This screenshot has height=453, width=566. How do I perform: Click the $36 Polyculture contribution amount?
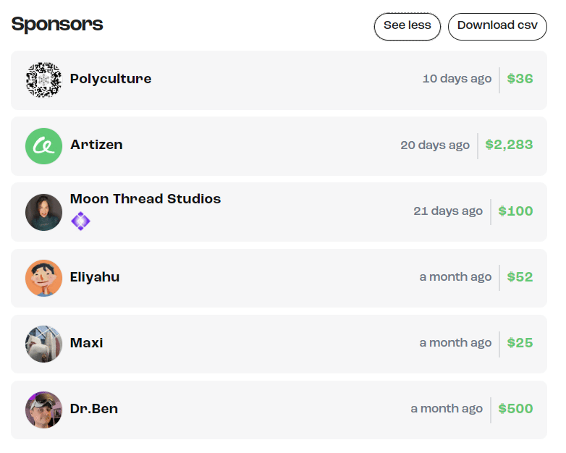[520, 79]
